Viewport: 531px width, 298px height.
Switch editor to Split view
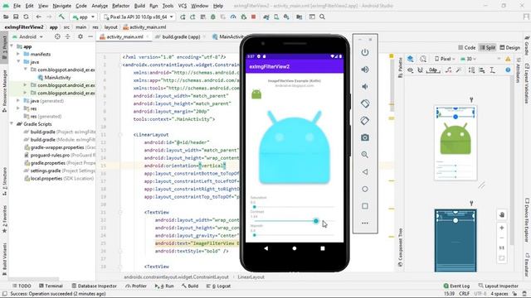pos(488,48)
